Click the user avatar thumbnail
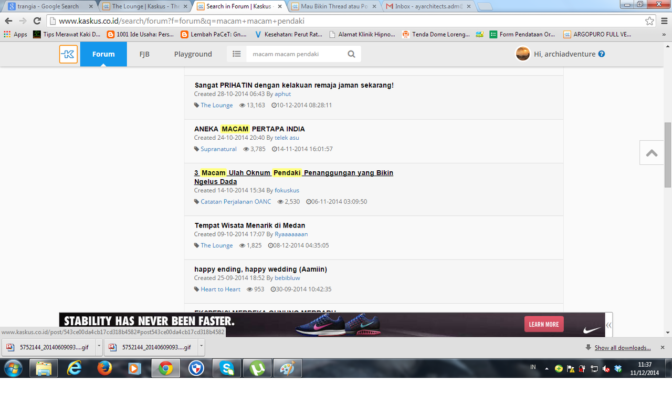This screenshot has height=403, width=672. point(523,54)
